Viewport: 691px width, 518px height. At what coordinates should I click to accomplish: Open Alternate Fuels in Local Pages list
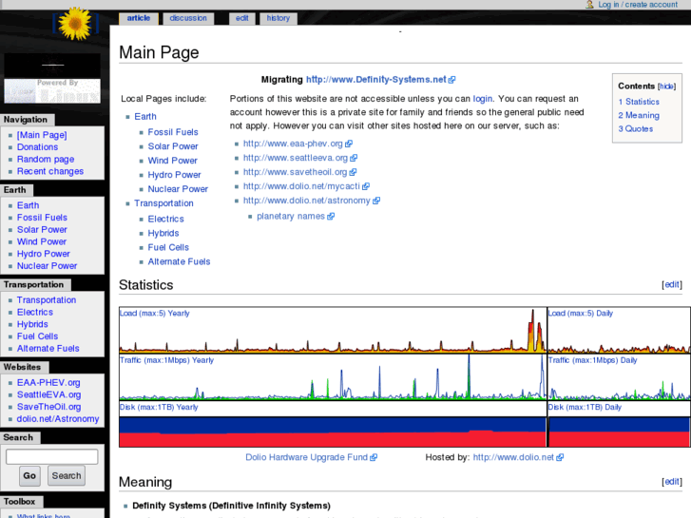(179, 262)
